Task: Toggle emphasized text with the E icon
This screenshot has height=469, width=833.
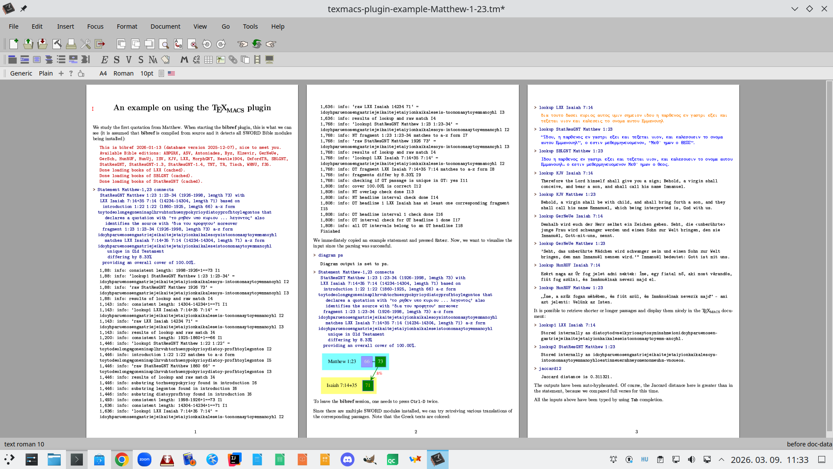Action: pyautogui.click(x=104, y=59)
